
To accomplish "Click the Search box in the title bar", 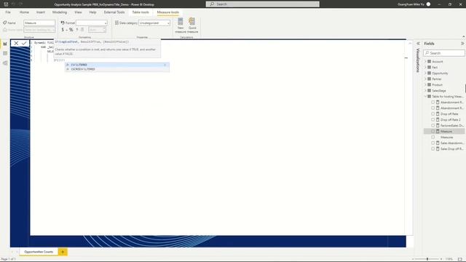I will pyautogui.click(x=263, y=4).
